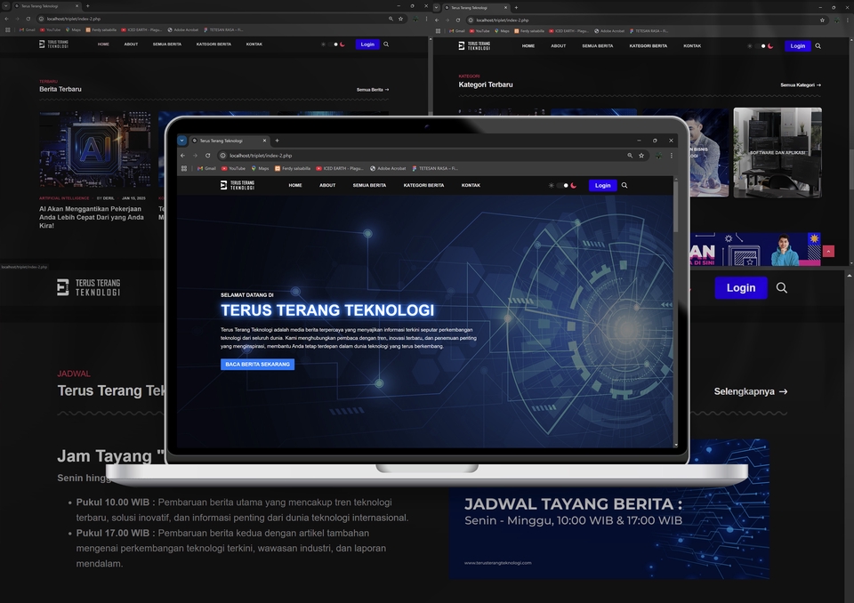The image size is (854, 603).
Task: Click the BACA BERITA SEKARANG button
Action: coord(258,364)
